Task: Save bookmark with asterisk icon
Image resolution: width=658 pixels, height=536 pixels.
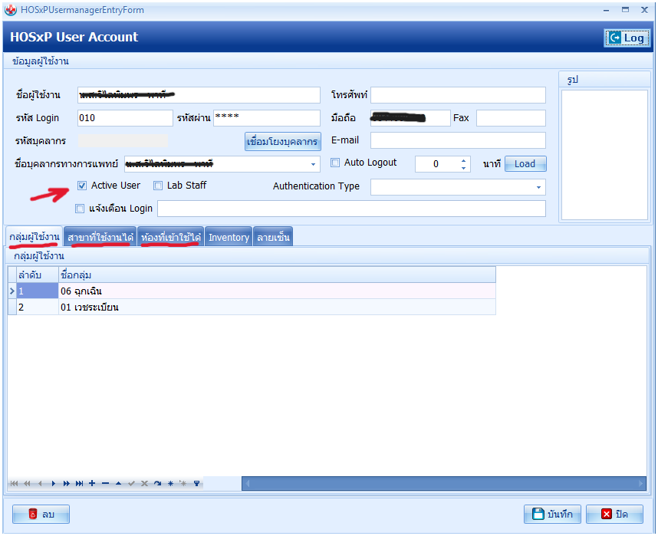Action: [x=170, y=484]
